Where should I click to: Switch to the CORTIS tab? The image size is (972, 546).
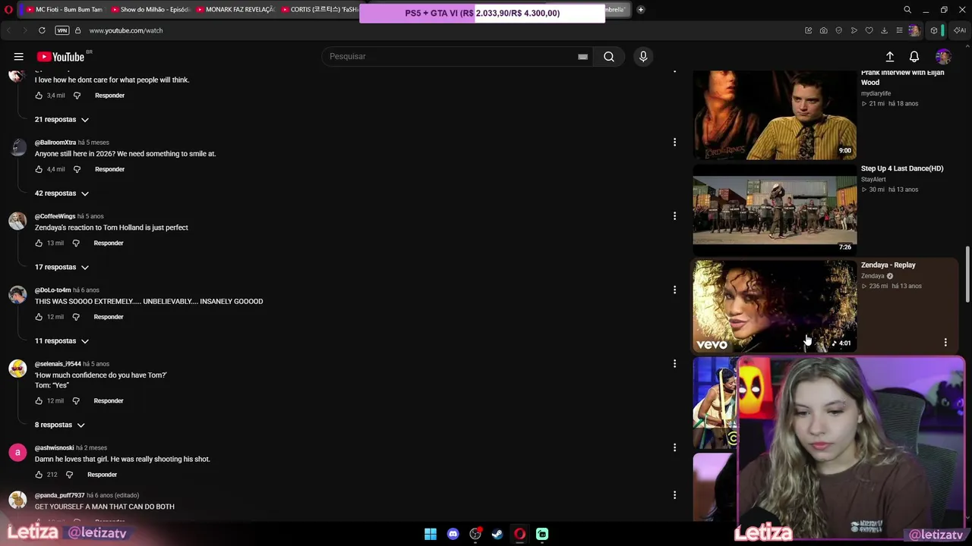[319, 10]
